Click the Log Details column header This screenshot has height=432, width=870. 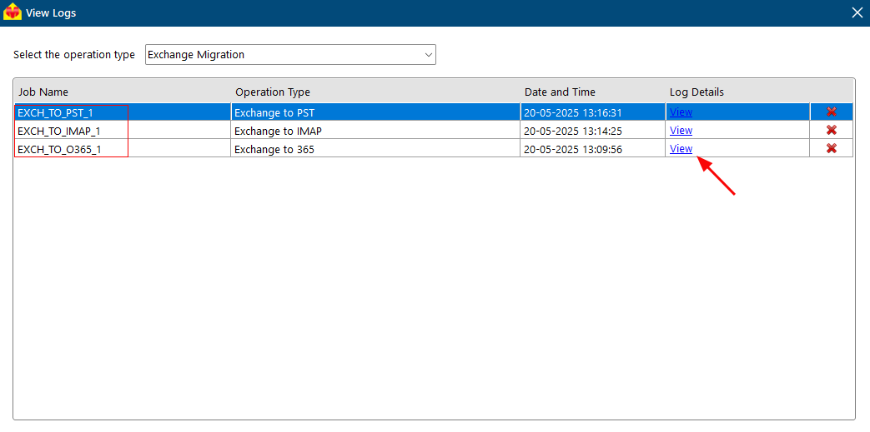[737, 92]
